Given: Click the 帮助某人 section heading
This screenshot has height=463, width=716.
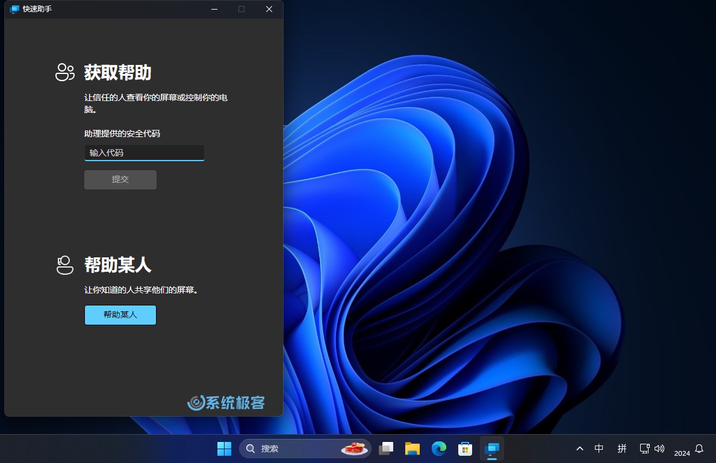Looking at the screenshot, I should [x=118, y=265].
